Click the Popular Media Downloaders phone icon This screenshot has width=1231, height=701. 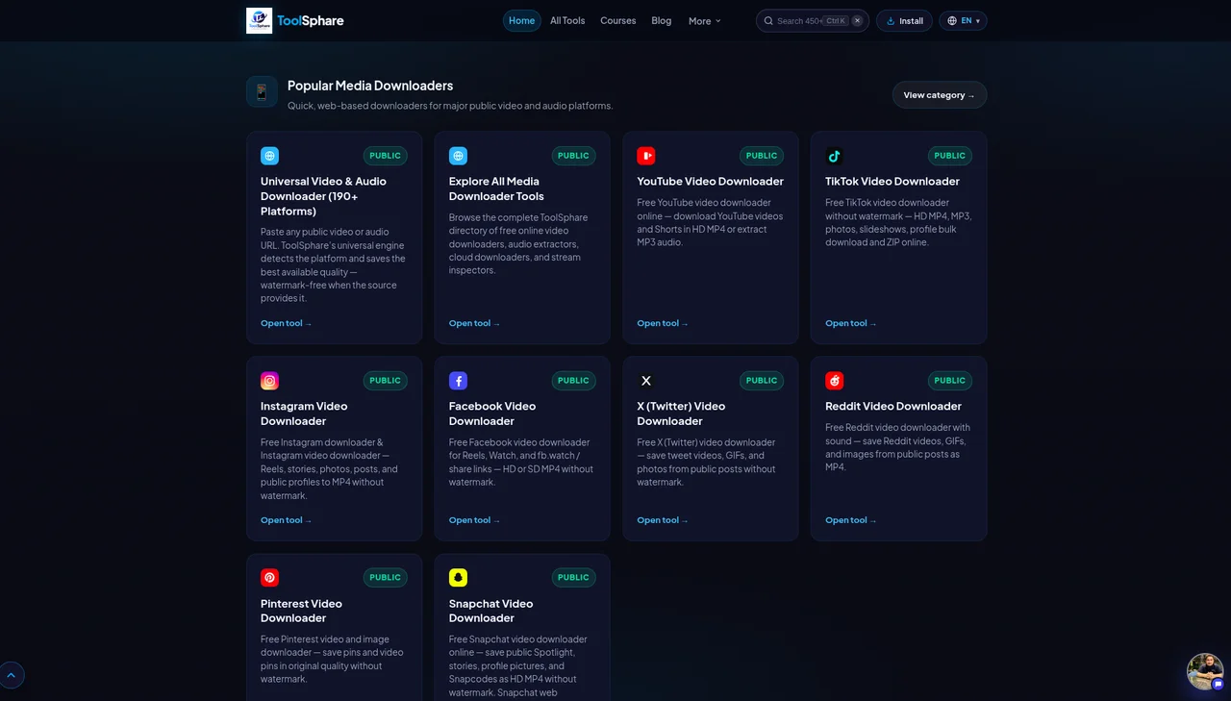click(262, 92)
